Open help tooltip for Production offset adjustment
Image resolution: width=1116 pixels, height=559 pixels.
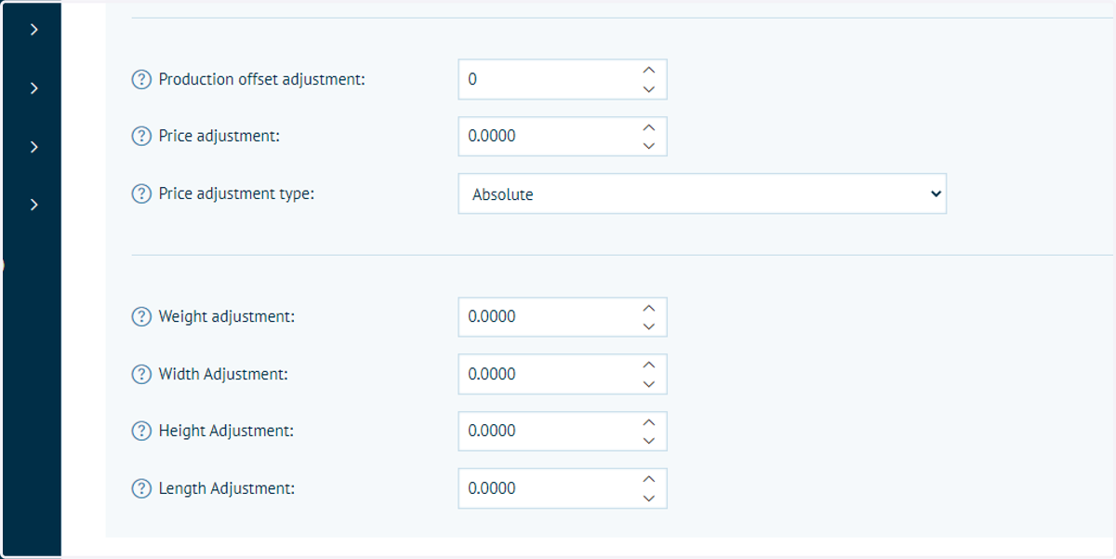(x=141, y=80)
